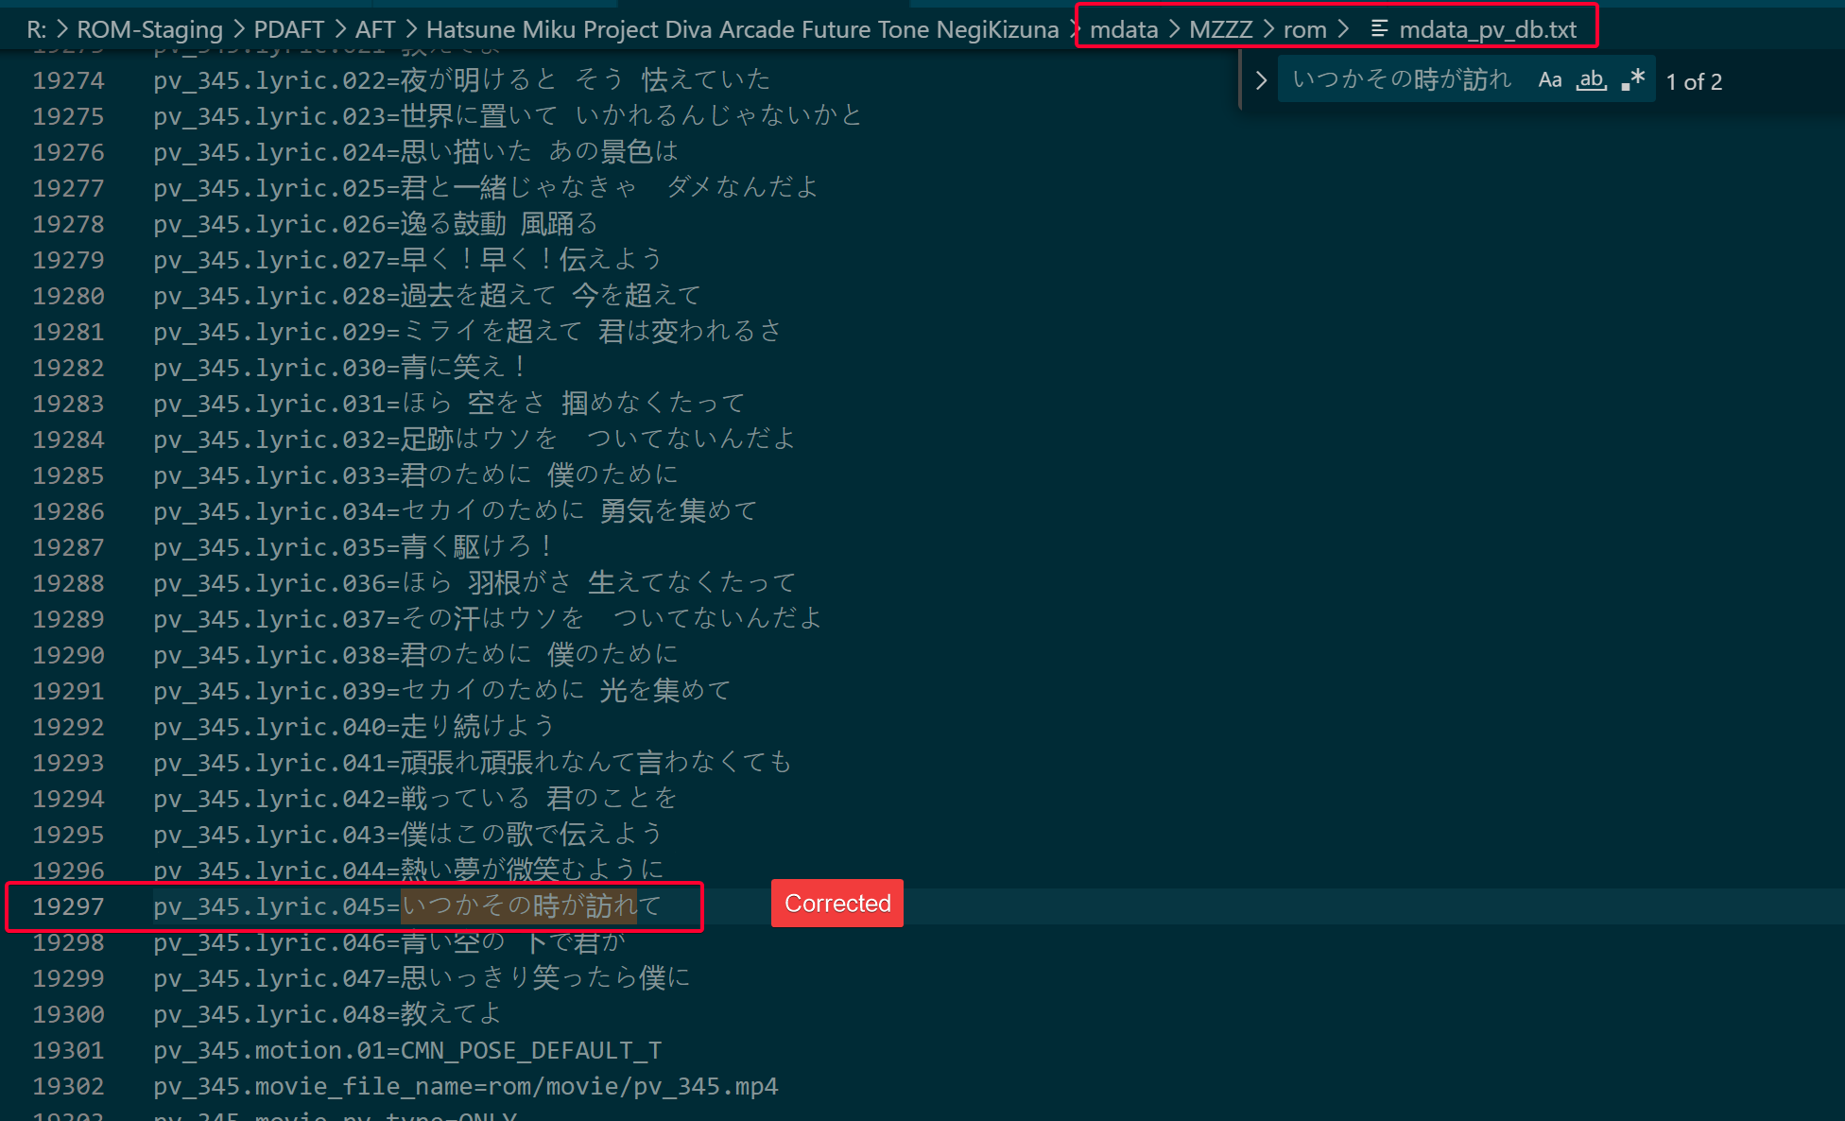Click line number 19274

68,80
